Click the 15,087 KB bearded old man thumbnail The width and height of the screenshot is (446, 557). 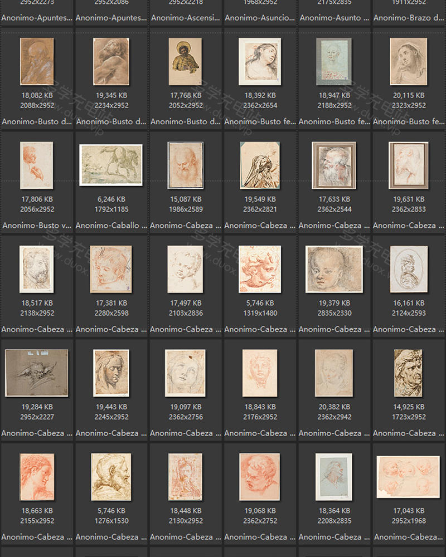(x=185, y=165)
